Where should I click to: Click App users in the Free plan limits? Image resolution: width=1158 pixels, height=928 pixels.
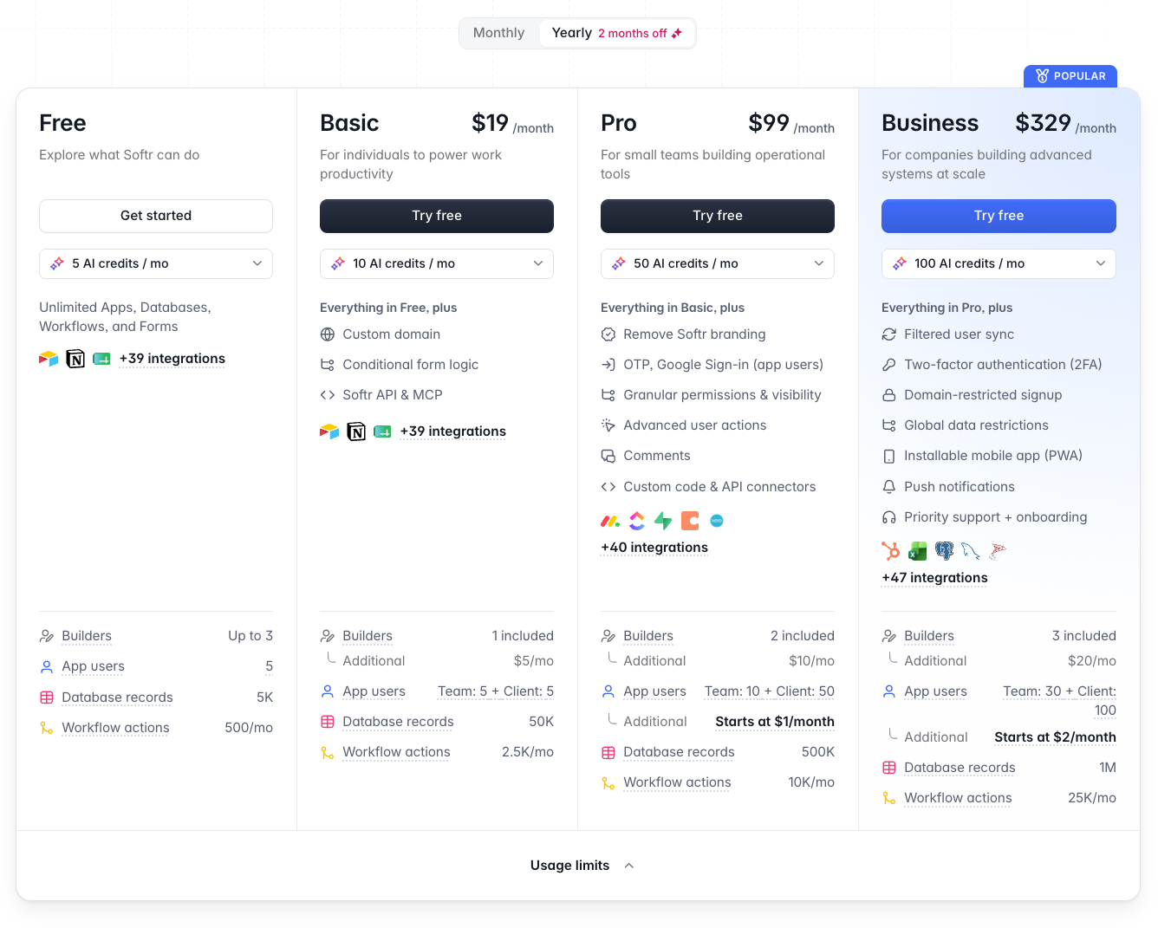coord(93,666)
